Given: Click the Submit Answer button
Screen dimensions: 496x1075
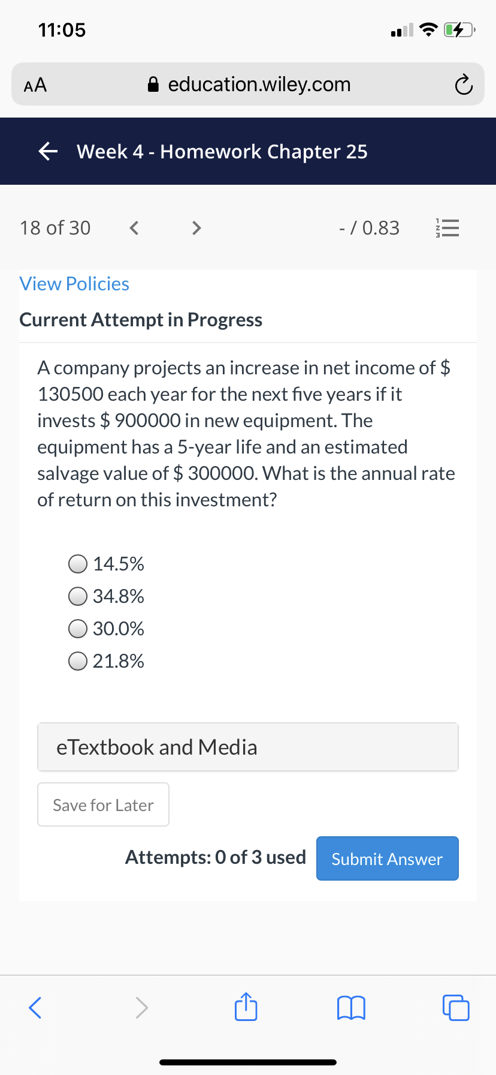Looking at the screenshot, I should 388,858.
